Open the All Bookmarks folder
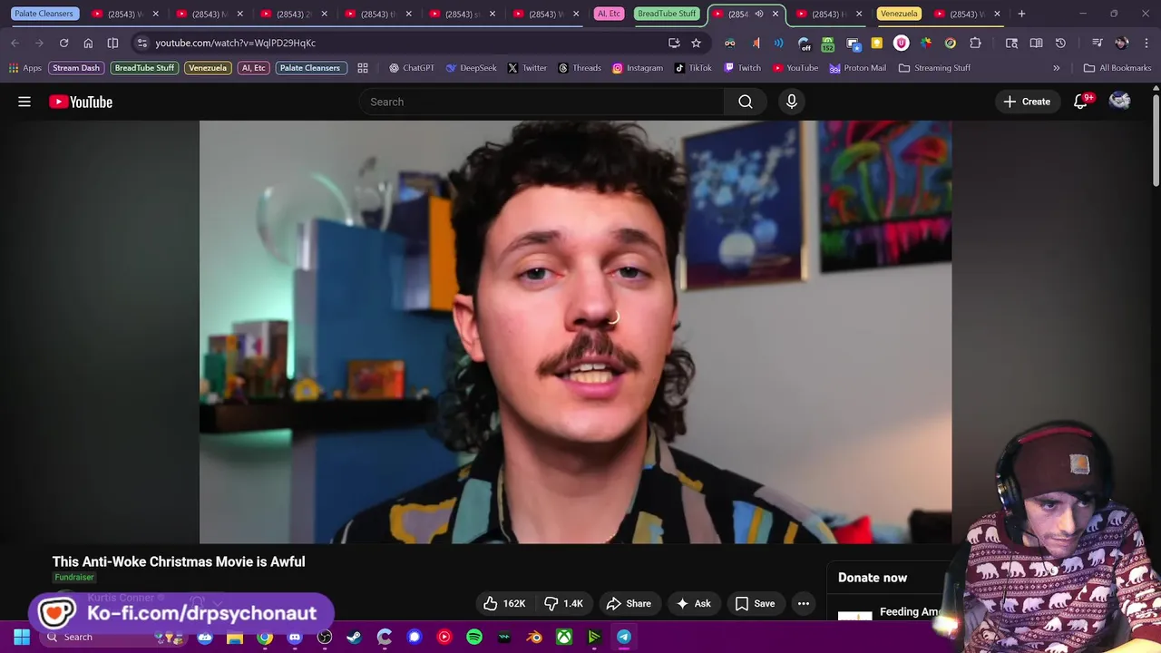 click(x=1117, y=68)
